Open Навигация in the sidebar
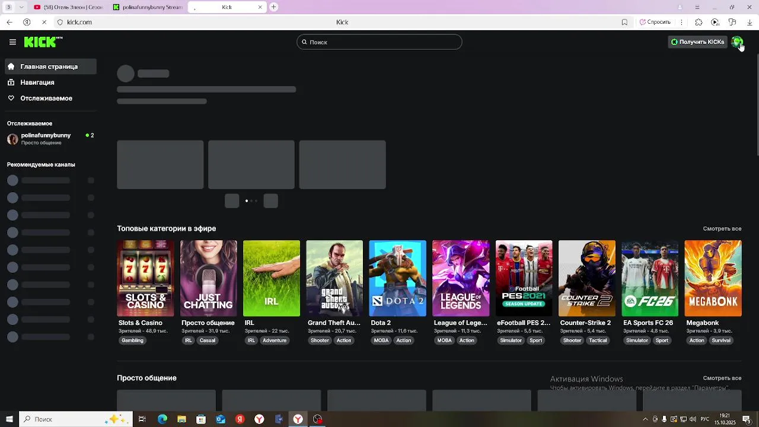 [50, 82]
